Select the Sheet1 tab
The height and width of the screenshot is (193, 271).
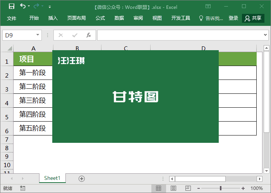point(52,178)
